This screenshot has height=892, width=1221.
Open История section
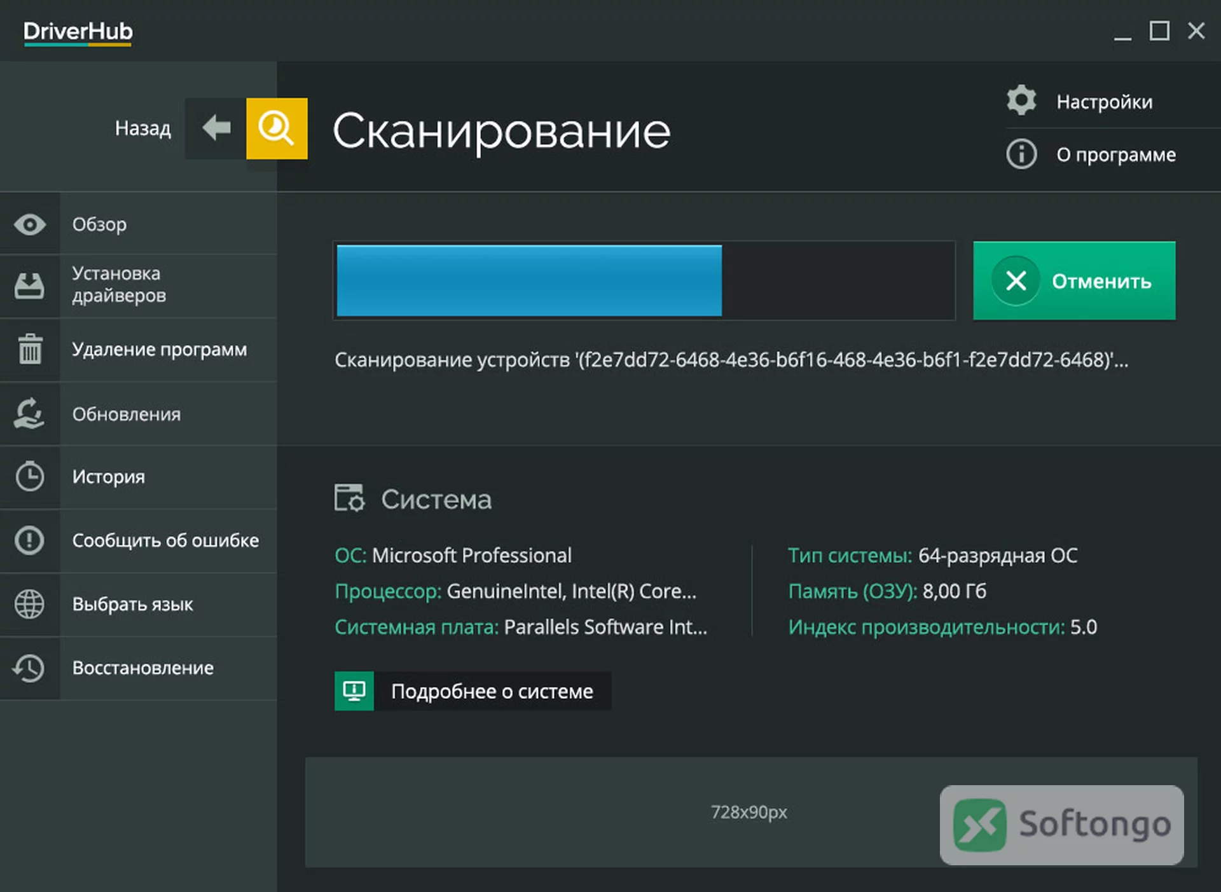139,477
